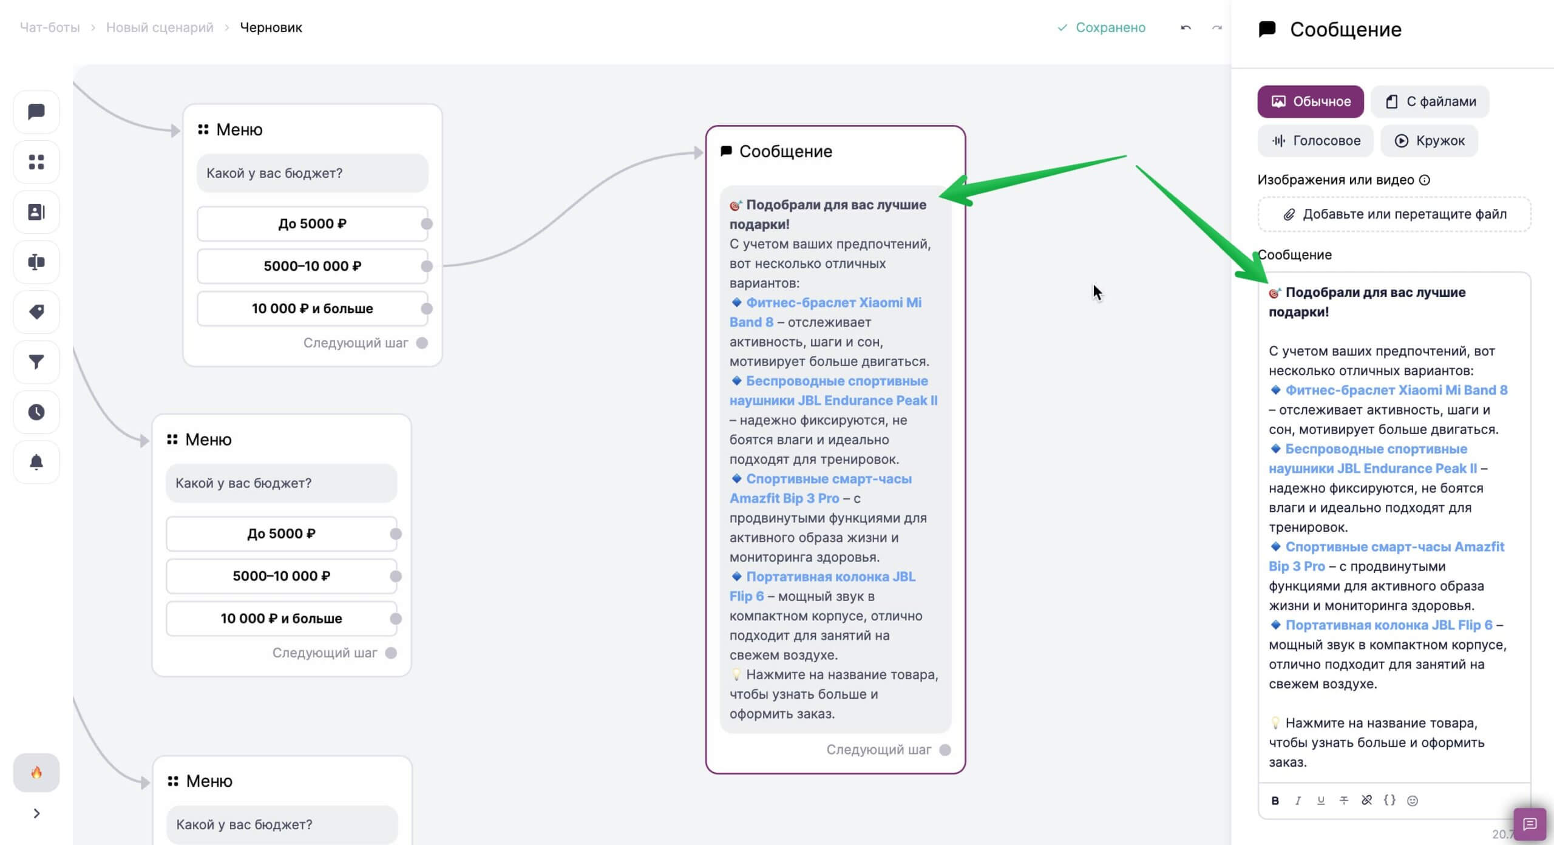Apply underline formatting in message editor
Viewport: 1554px width, 845px height.
click(x=1321, y=801)
